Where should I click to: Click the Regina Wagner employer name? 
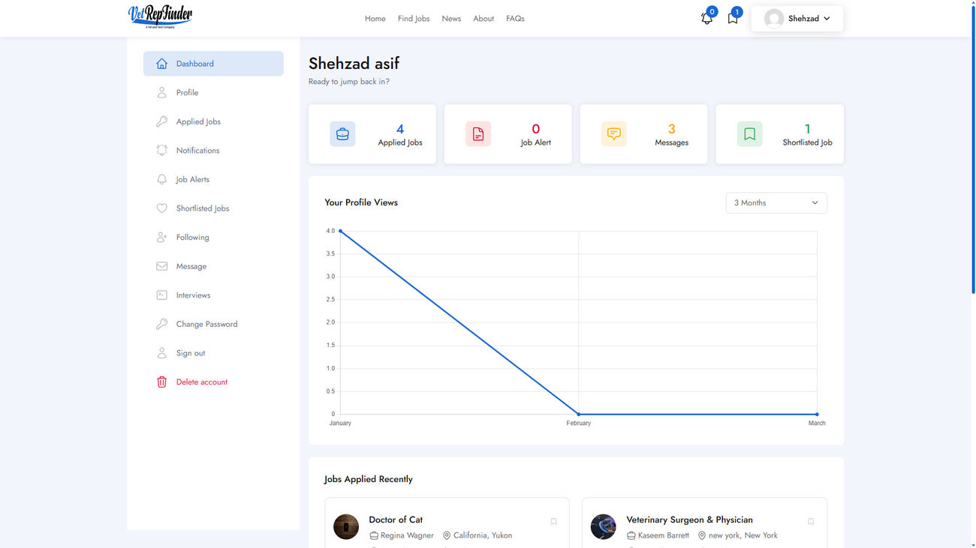coord(407,535)
